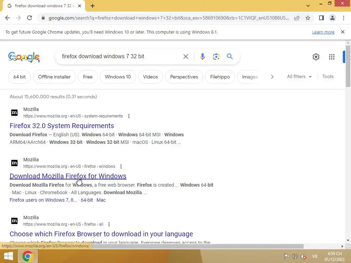Screen dimensions: 351x263
Task: Click the horizontal scrollbar at bottom
Action: click(197, 246)
